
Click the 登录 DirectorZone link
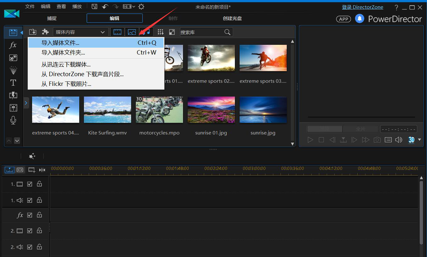coord(363,7)
